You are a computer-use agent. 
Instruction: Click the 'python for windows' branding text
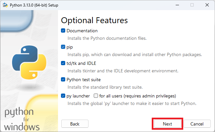pos(22,119)
